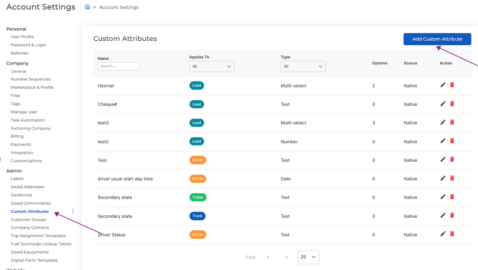Focus the Name search input field
The image size is (478, 270).
click(118, 66)
